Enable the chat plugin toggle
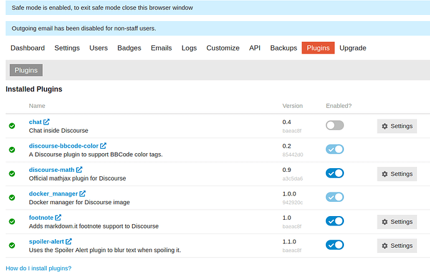Image resolution: width=430 pixels, height=274 pixels. pos(335,125)
